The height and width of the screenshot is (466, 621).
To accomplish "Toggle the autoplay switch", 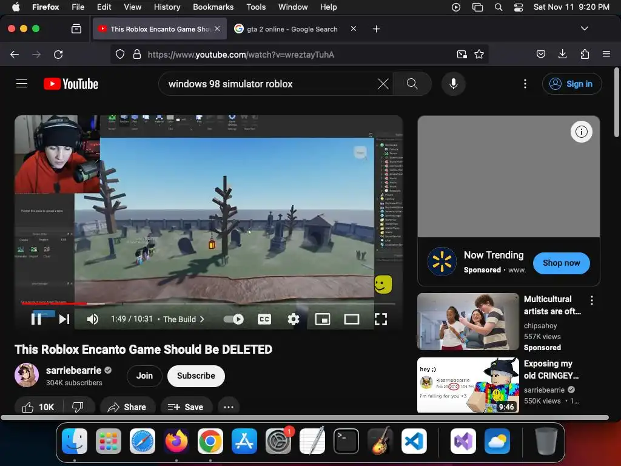I will pos(233,319).
